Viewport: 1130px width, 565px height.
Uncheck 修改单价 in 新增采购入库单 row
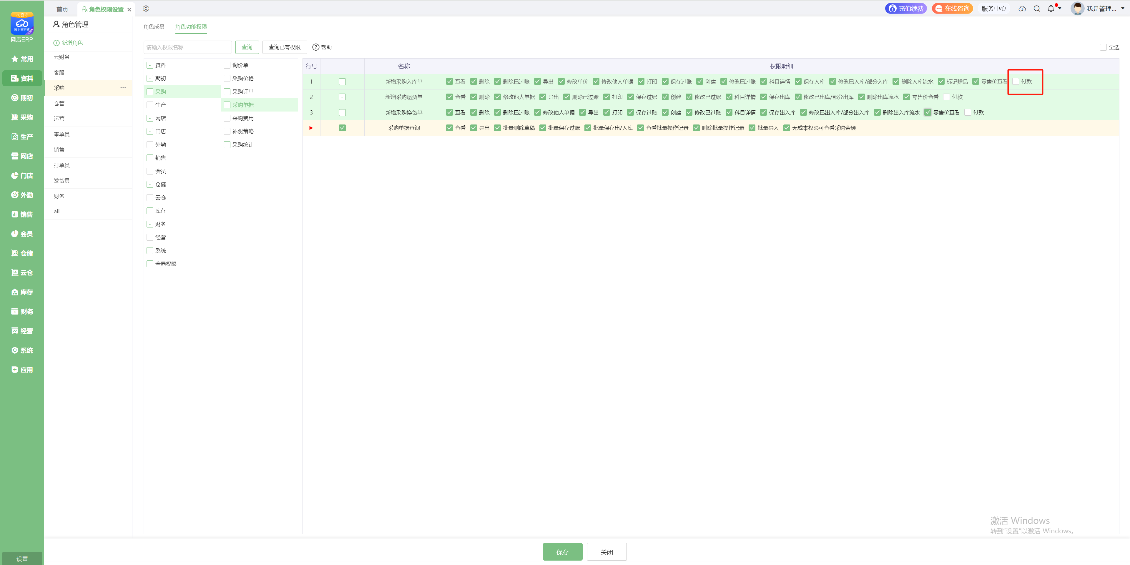coord(561,81)
